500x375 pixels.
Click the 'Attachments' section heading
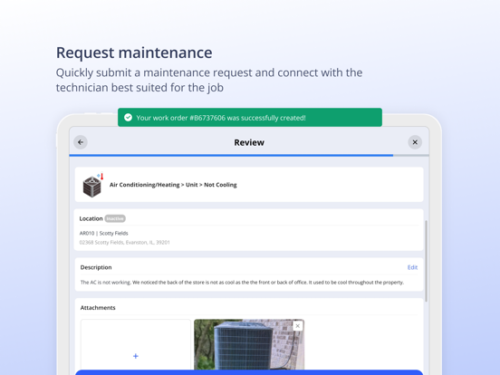pyautogui.click(x=98, y=308)
